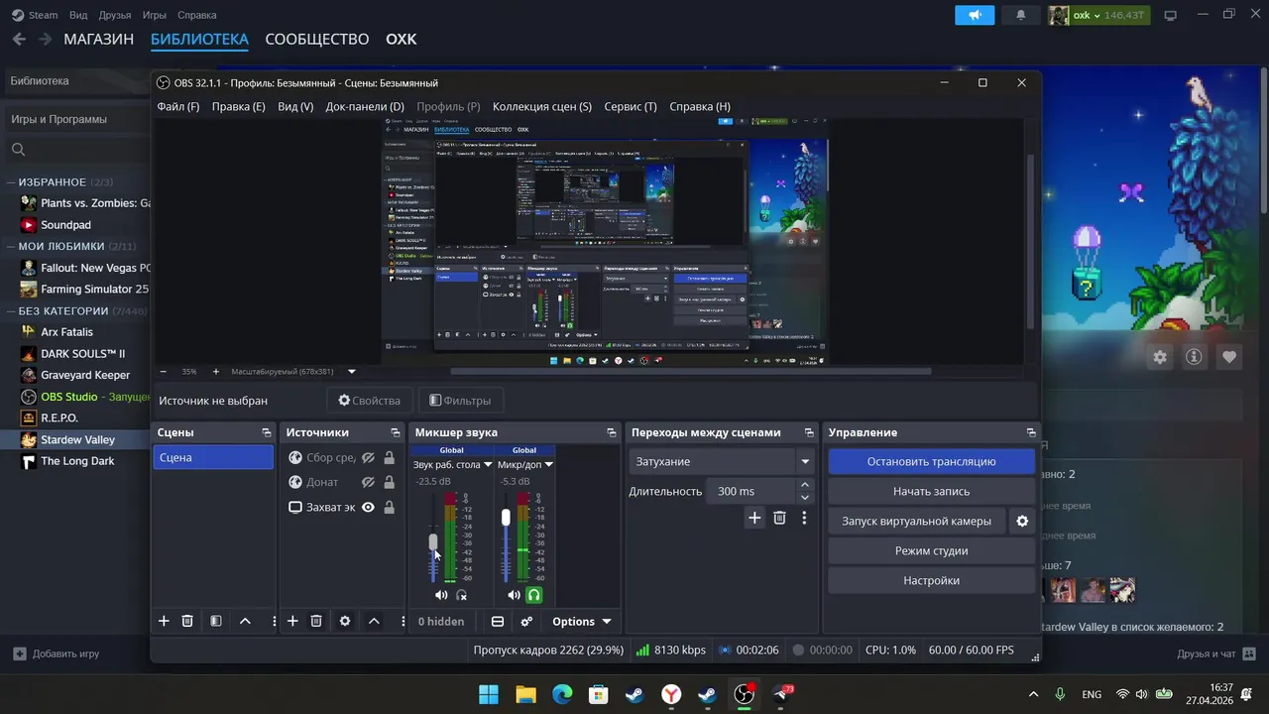Unlock the Захват эк source

click(389, 507)
